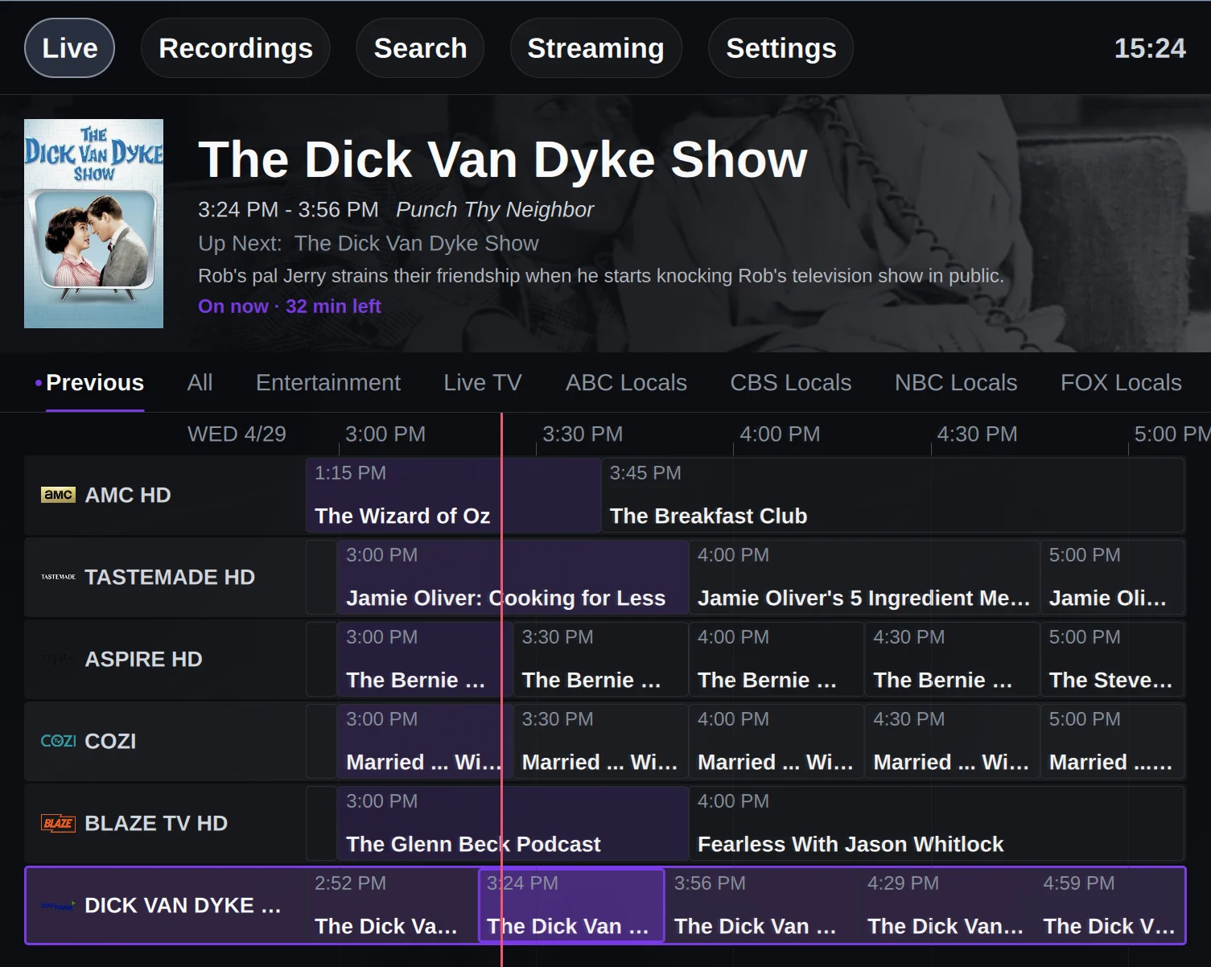
Task: Click the AMC HD channel name
Action: [x=128, y=495]
